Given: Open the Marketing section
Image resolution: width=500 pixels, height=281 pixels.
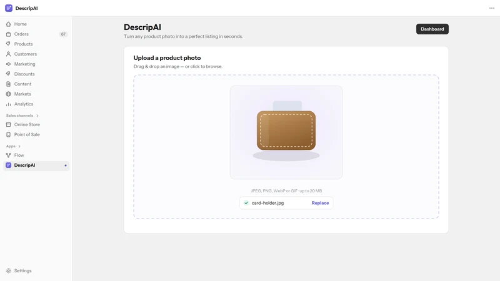Looking at the screenshot, I should click(36, 64).
